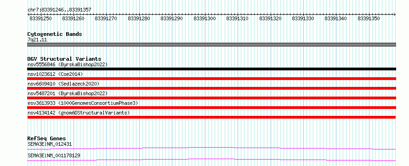Click the chr7:83391246..83391357 coordinate label

click(x=59, y=10)
